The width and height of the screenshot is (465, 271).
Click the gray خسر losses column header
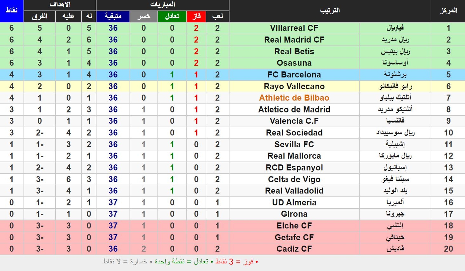tap(143, 16)
